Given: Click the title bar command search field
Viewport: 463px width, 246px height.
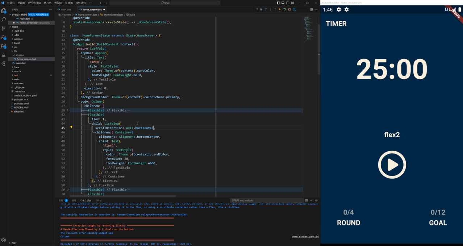Looking at the screenshot, I should pos(165,3).
